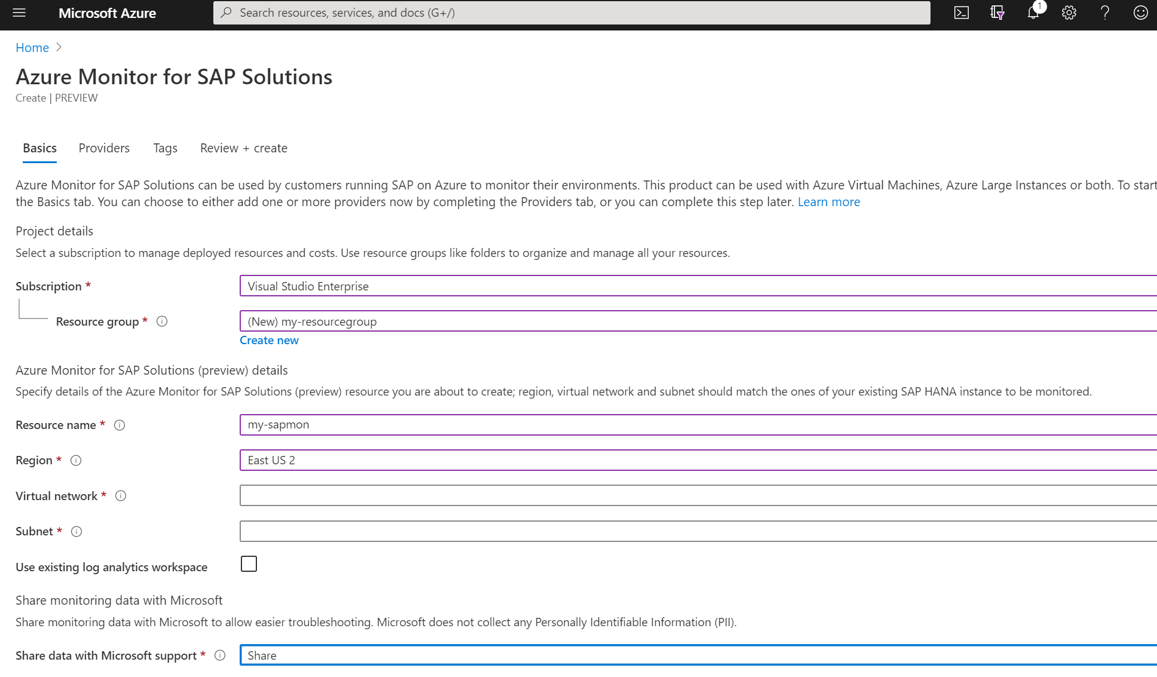Open the Directory and subscription filter
The height and width of the screenshot is (677, 1157).
(997, 13)
